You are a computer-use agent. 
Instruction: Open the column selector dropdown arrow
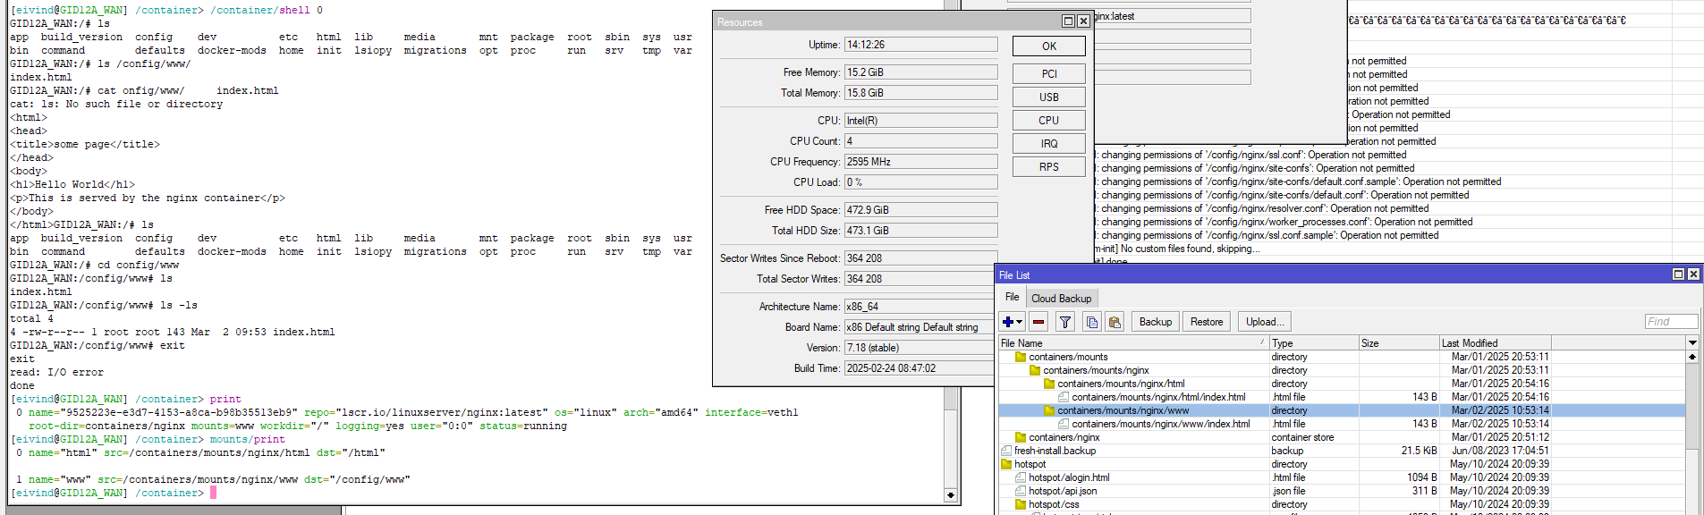pos(1692,343)
